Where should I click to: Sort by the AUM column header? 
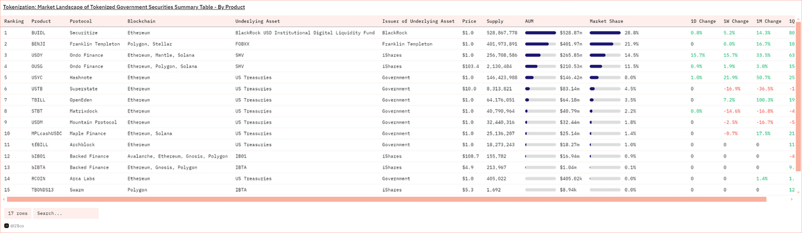point(529,21)
